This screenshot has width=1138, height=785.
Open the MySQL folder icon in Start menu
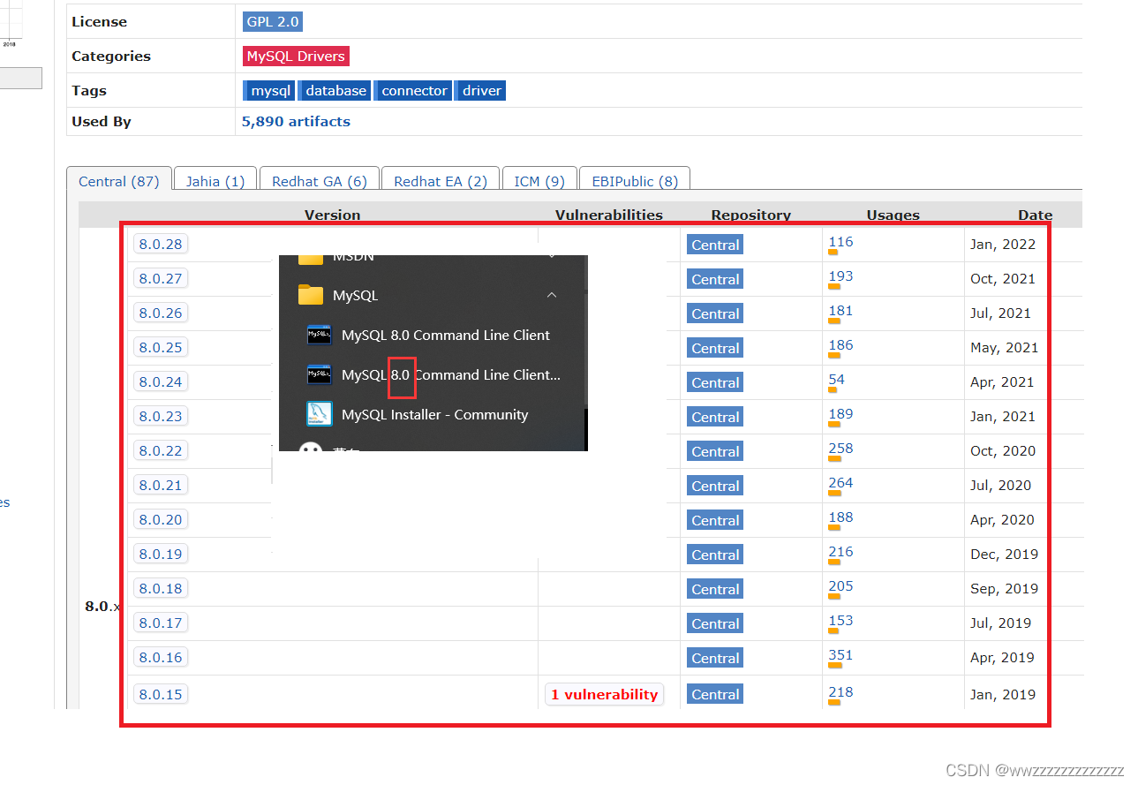[x=311, y=295]
